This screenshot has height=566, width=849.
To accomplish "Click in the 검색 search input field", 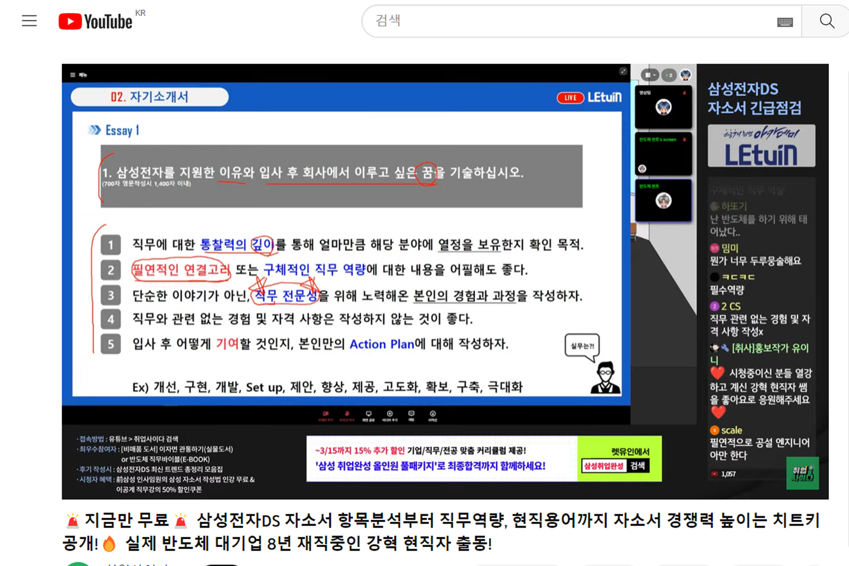I will (x=573, y=21).
